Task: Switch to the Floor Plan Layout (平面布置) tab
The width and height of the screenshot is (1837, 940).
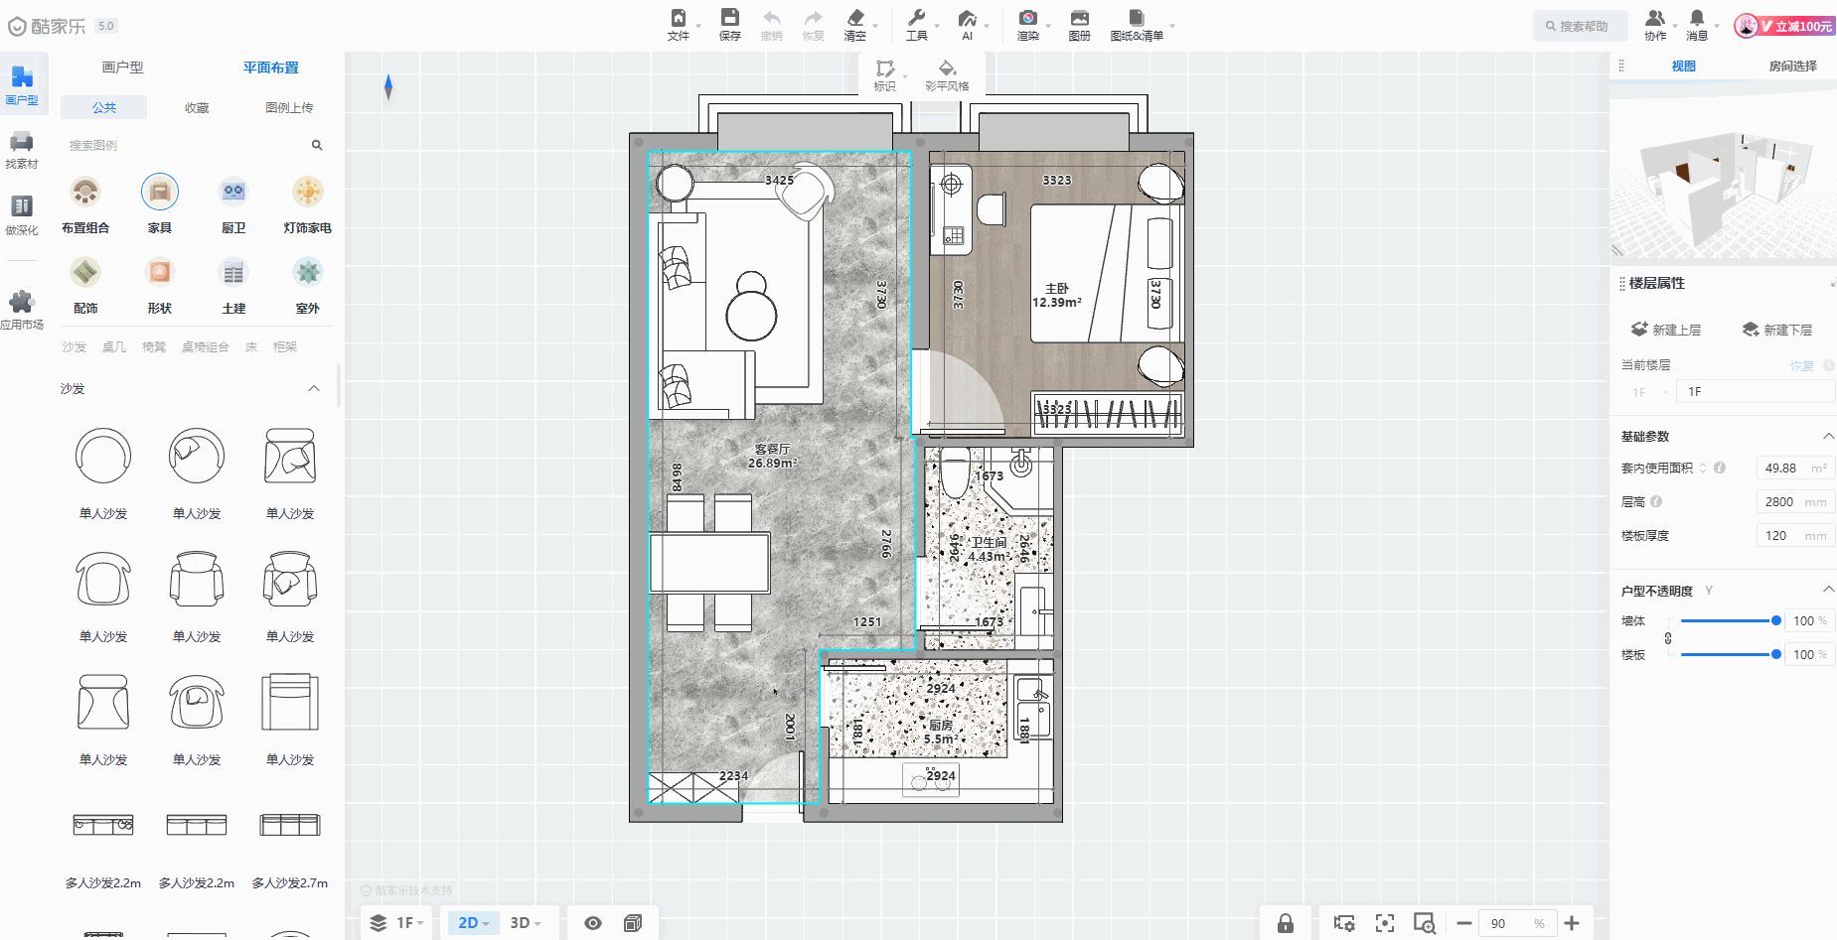Action: coord(270,67)
